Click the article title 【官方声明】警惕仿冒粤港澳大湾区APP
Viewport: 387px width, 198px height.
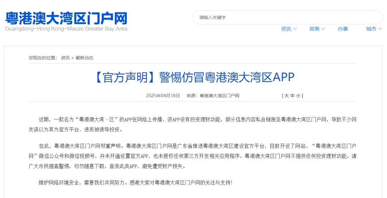pyautogui.click(x=193, y=77)
